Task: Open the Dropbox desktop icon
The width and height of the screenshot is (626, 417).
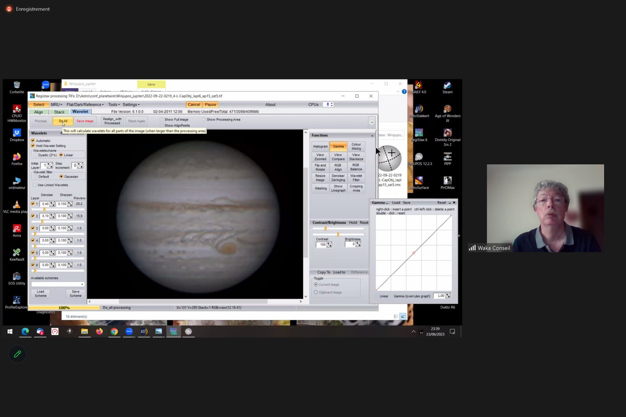Action: [x=17, y=135]
